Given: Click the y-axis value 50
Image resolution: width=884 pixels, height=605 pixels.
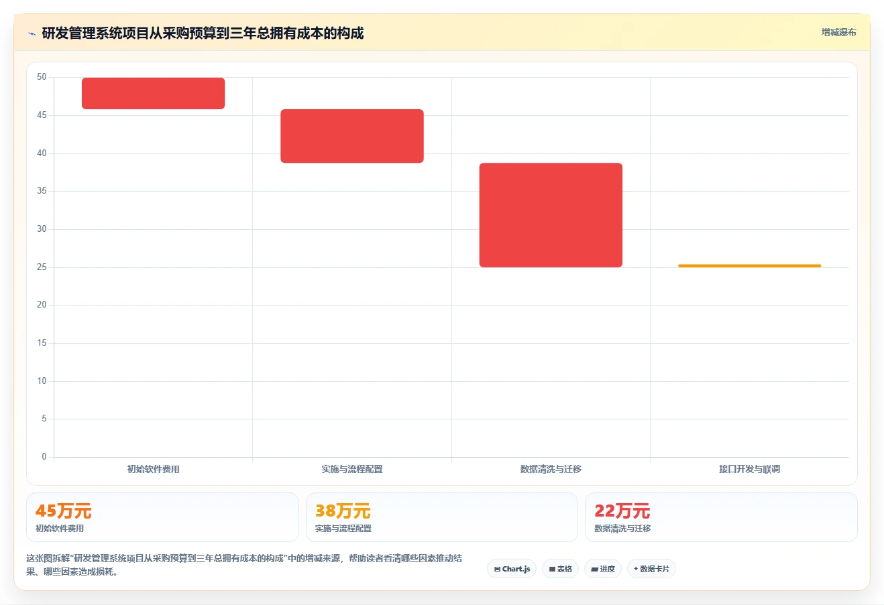Looking at the screenshot, I should tap(42, 77).
